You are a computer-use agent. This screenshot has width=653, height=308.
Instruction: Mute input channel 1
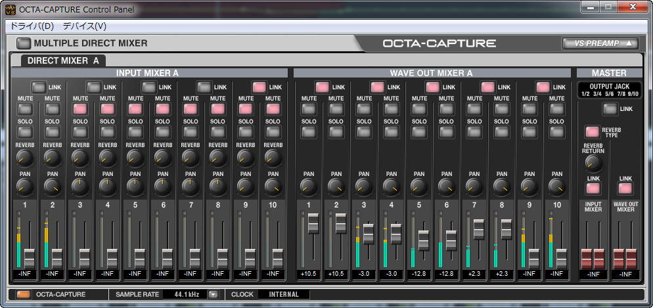click(25, 109)
